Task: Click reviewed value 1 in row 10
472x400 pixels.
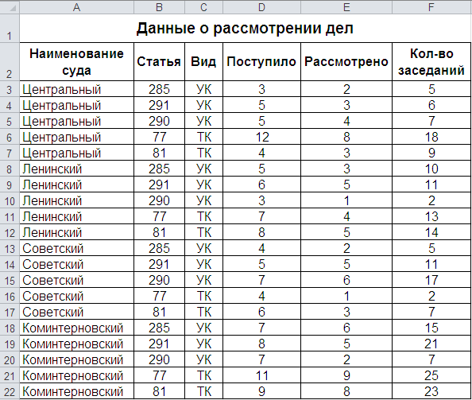Action: (x=346, y=200)
